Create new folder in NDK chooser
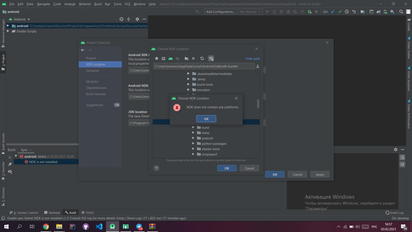The width and height of the screenshot is (412, 232). tap(186, 59)
